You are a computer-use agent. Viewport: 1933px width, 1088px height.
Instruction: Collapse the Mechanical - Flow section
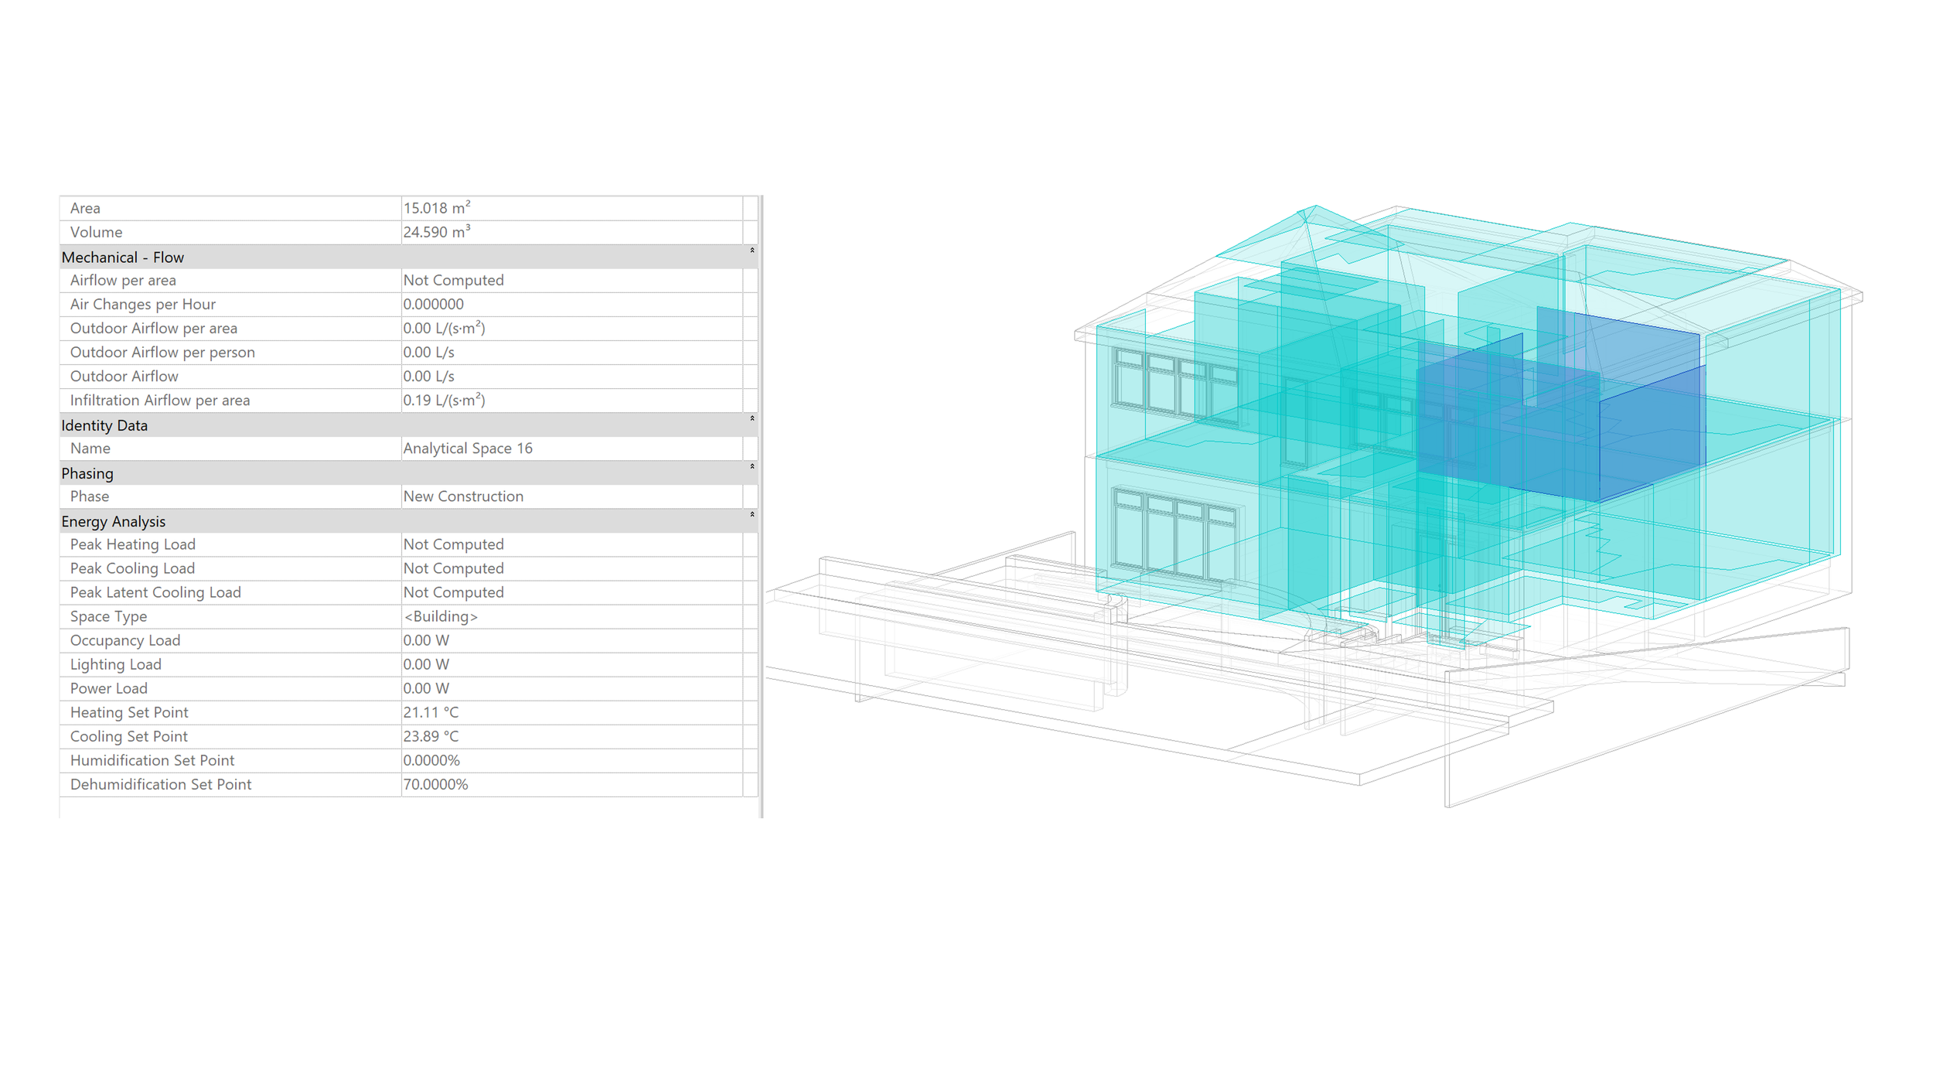pyautogui.click(x=752, y=251)
